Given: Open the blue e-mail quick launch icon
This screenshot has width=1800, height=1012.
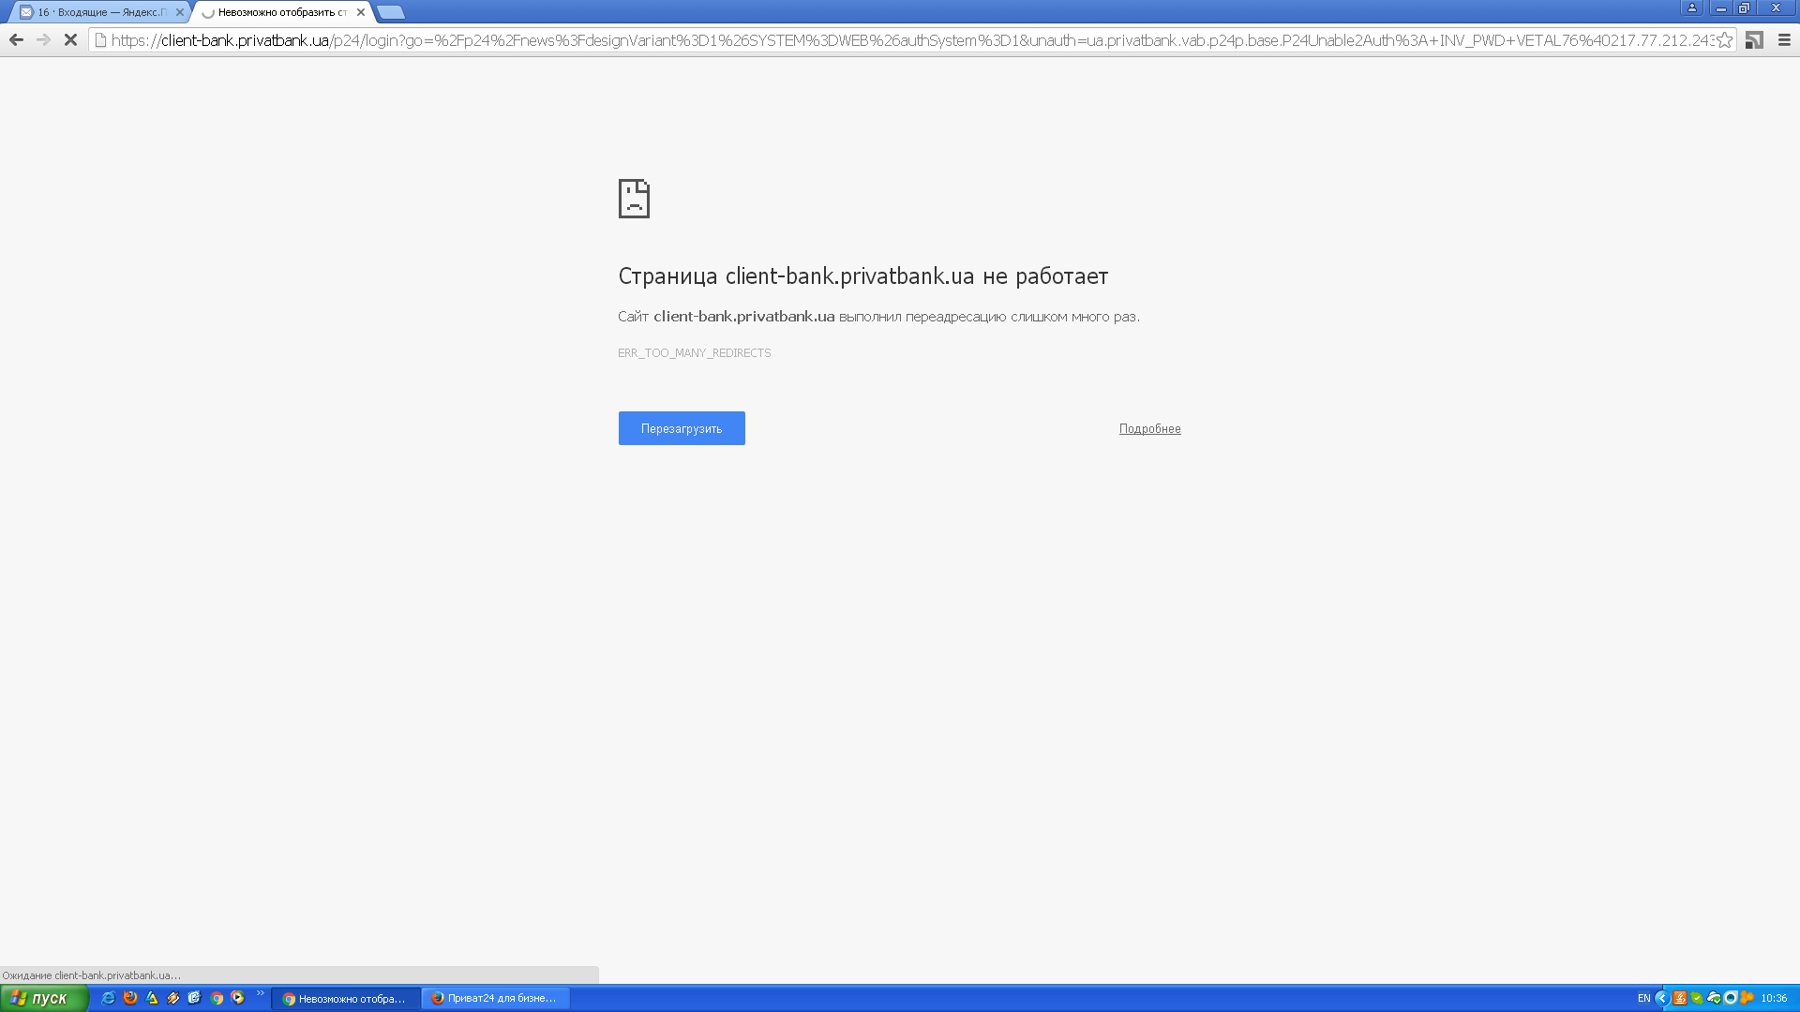Looking at the screenshot, I should 195,998.
